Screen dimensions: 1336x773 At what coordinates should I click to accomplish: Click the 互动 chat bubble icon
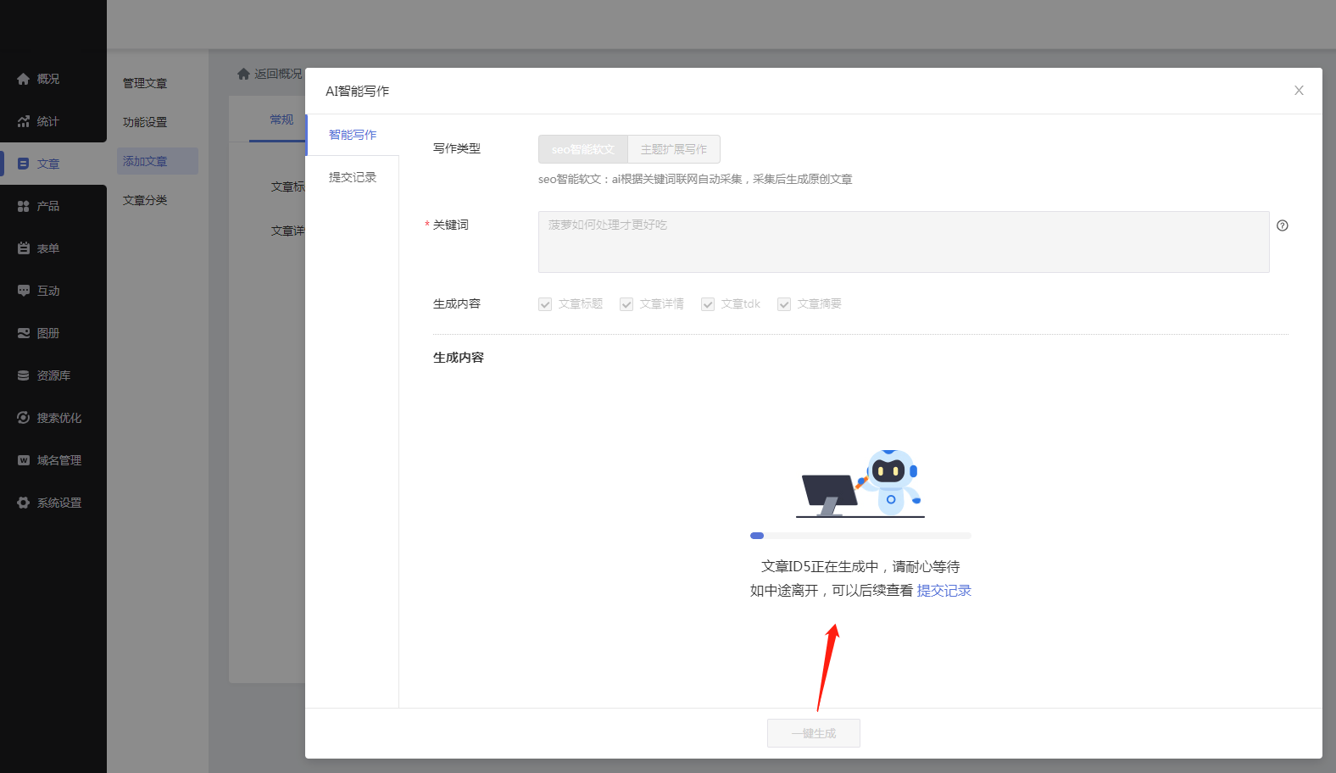pyautogui.click(x=24, y=291)
